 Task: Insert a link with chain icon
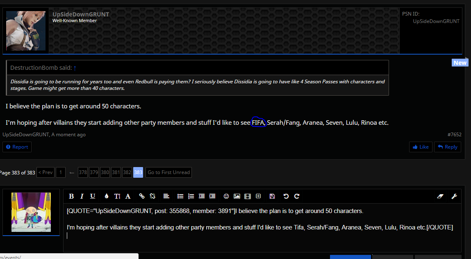(142, 196)
